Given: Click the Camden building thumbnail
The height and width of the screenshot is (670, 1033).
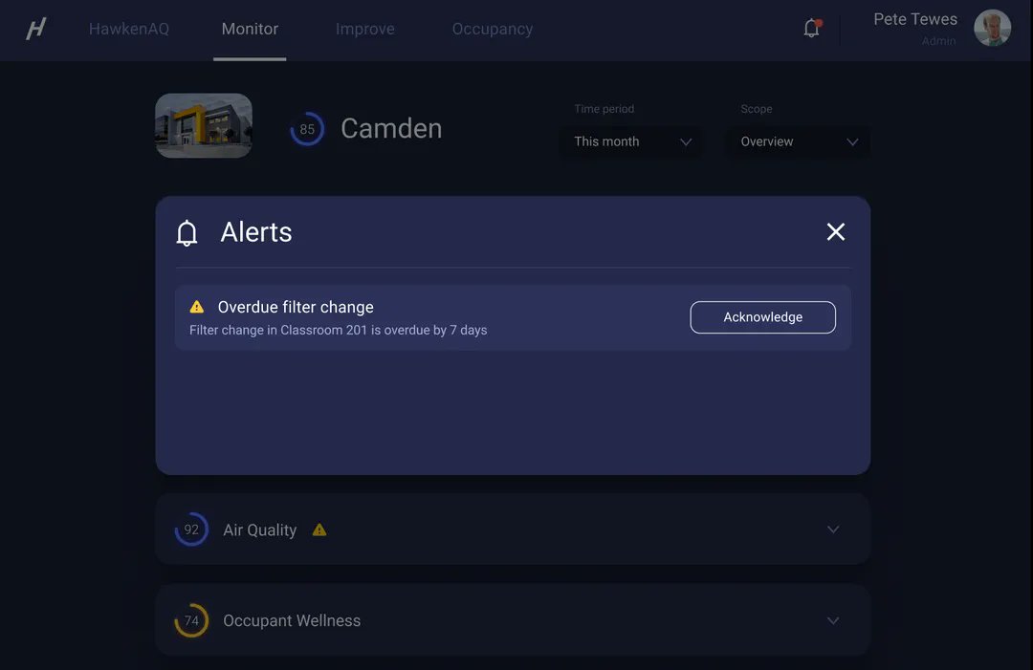Looking at the screenshot, I should [x=204, y=126].
